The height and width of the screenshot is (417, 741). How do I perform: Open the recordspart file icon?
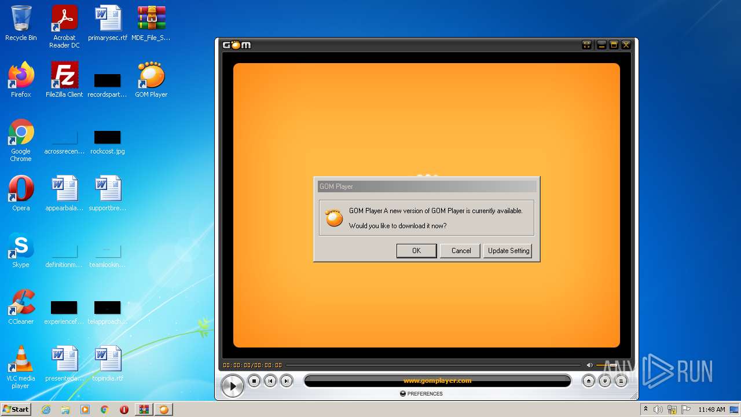[108, 86]
